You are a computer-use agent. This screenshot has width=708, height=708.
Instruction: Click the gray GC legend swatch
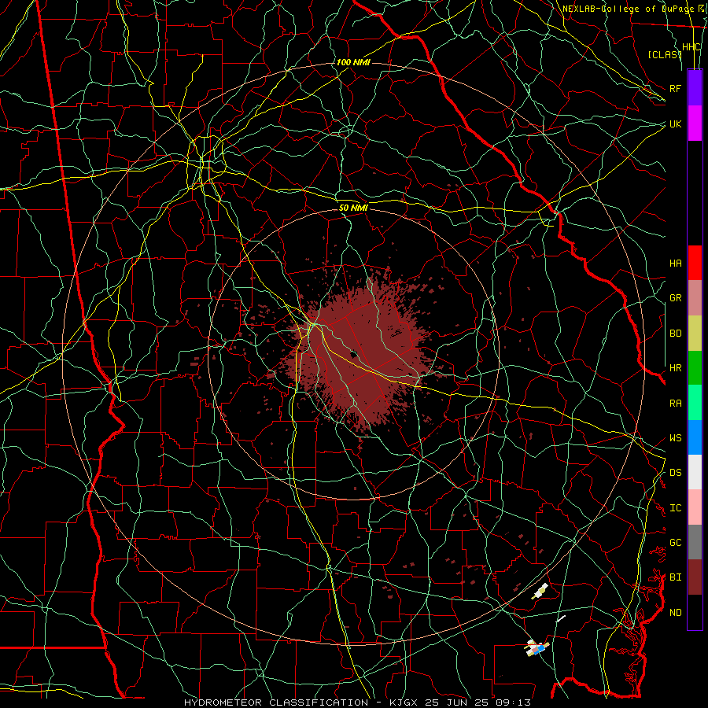point(695,542)
